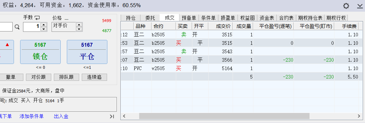This screenshot has width=365, height=123.
Task: Sort by the 成交量 column header
Action: tap(243, 26)
